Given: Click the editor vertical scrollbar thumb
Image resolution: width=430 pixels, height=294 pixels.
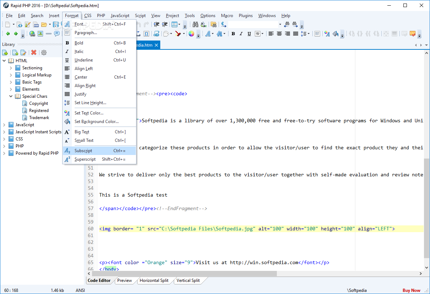Looking at the screenshot, I should click(427, 208).
